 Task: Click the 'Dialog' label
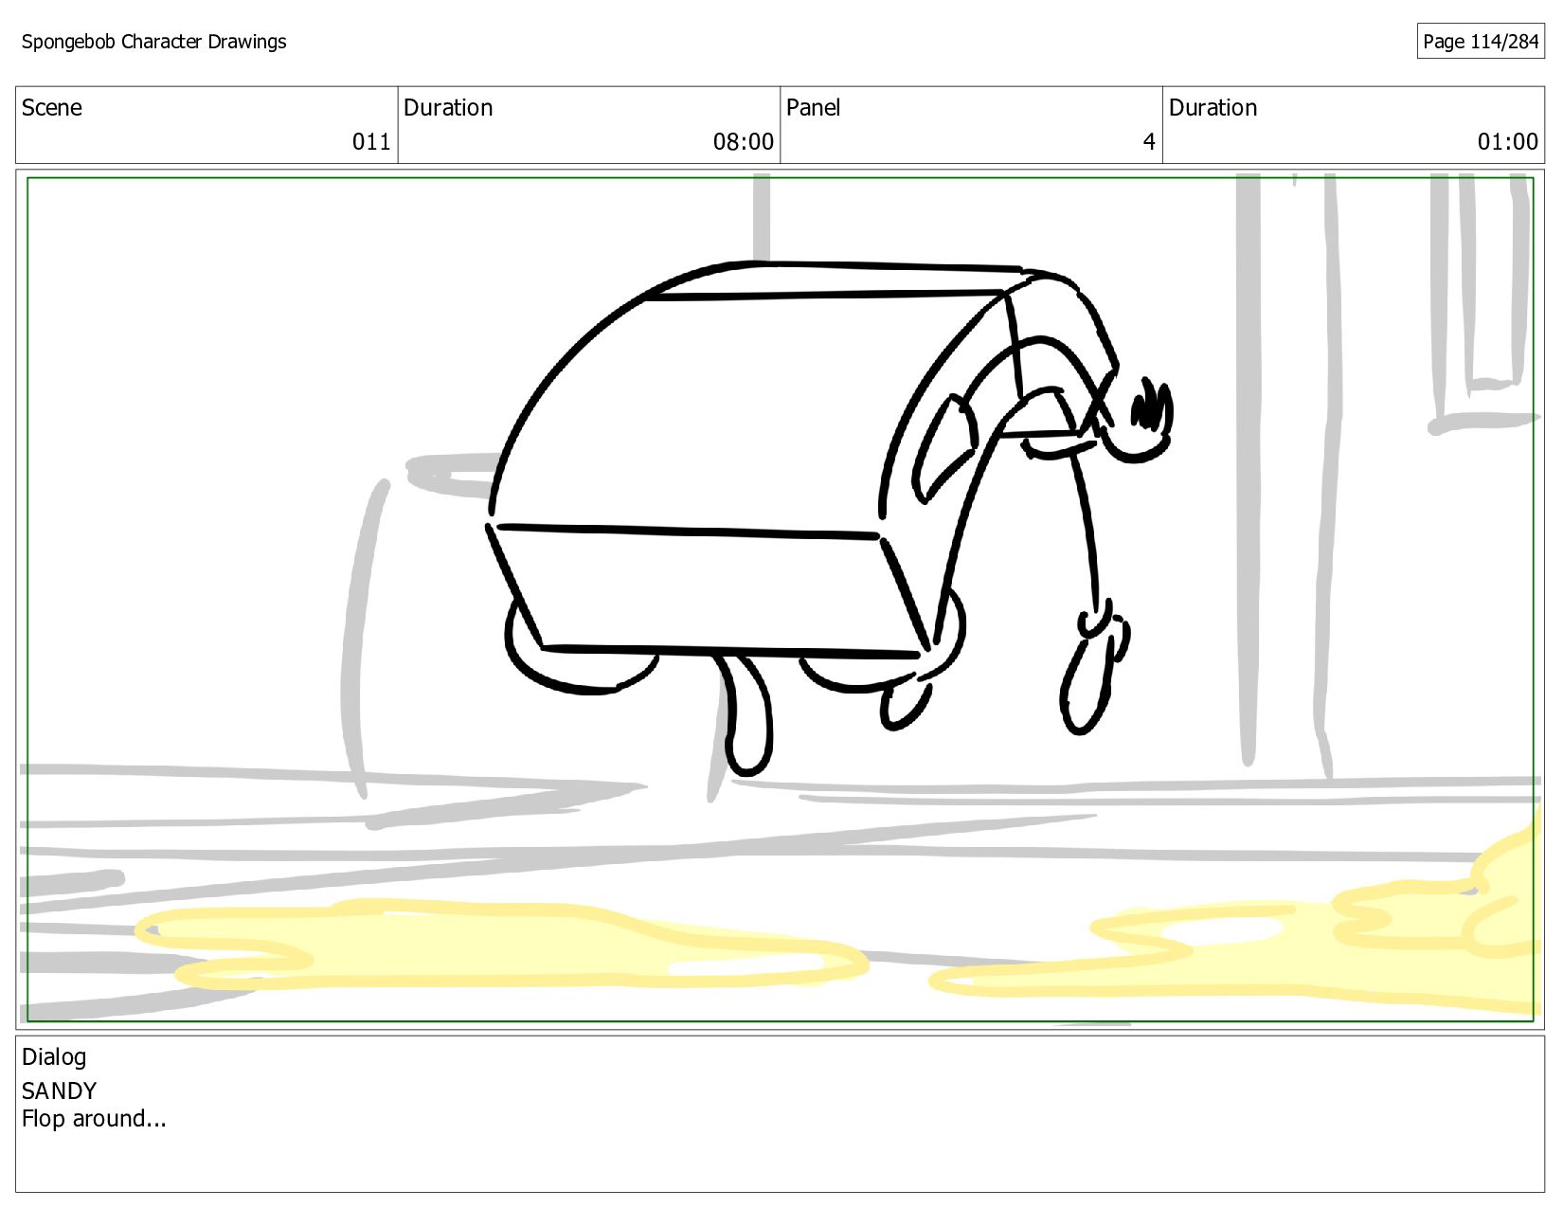tap(54, 1057)
